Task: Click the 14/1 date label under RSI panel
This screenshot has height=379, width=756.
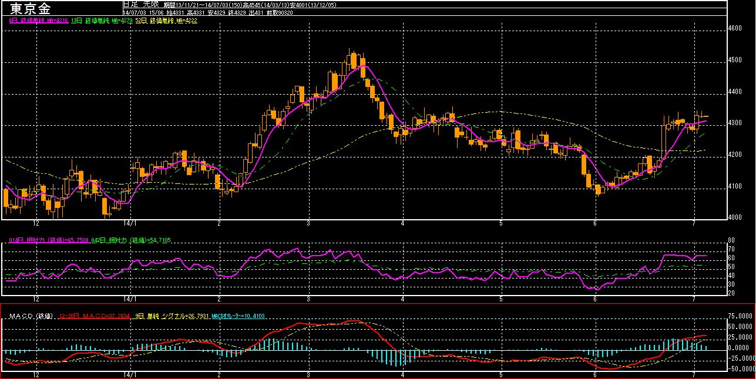Action: pos(130,299)
